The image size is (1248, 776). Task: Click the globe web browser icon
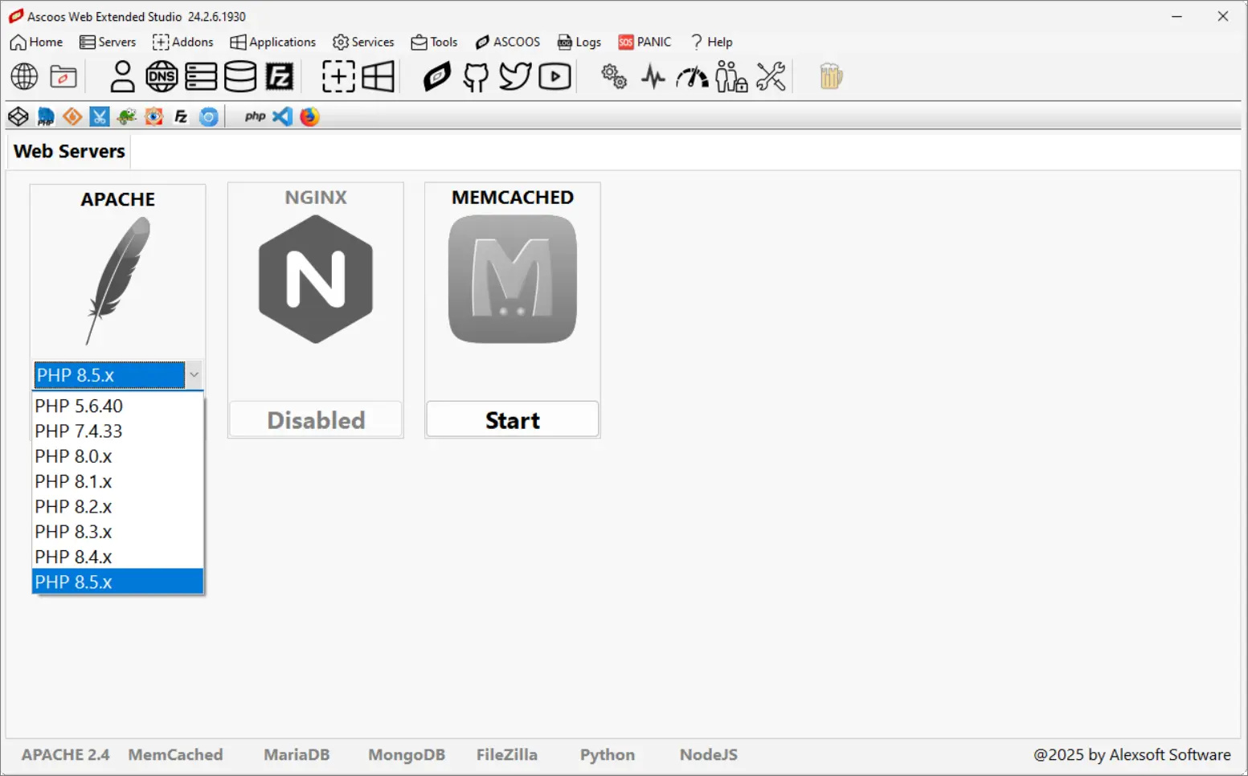pyautogui.click(x=24, y=77)
